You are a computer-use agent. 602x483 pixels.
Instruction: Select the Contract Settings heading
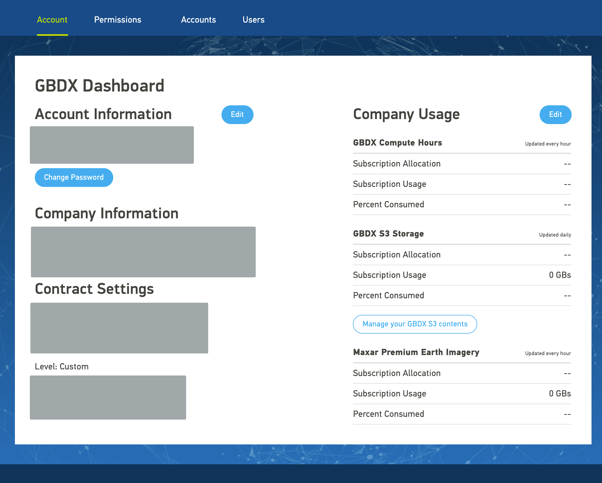94,289
